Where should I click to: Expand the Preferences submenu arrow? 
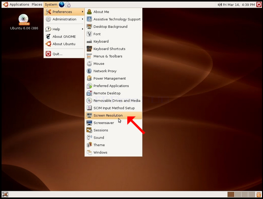click(x=82, y=12)
